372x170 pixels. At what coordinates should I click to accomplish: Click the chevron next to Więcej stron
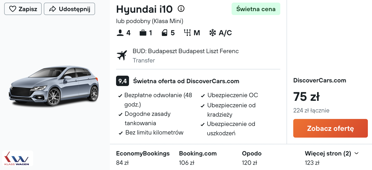356,153
